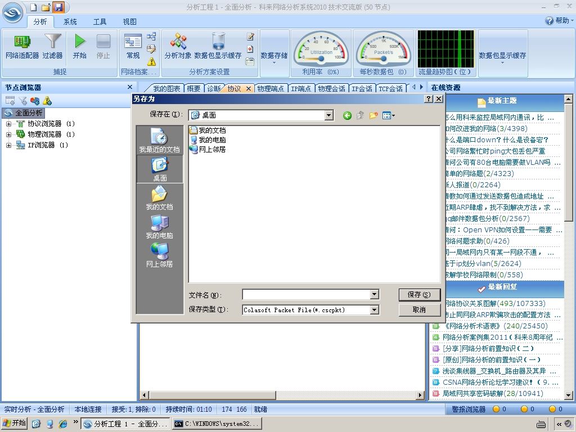Image resolution: width=576 pixels, height=432 pixels.
Task: Switch to the 系统 ribbon tab
Action: (70, 22)
